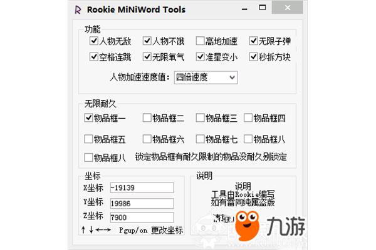Select the Z坐标 field with 7900
This screenshot has width=376, height=250.
[x=142, y=217]
